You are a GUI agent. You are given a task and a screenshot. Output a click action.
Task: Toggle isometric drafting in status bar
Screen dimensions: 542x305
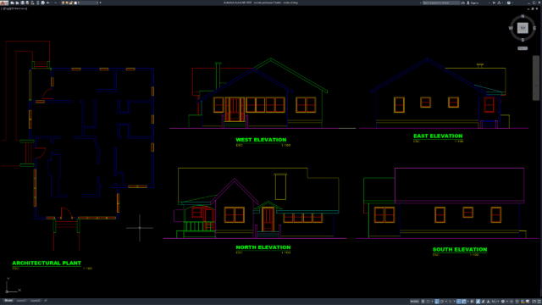[x=450, y=302]
